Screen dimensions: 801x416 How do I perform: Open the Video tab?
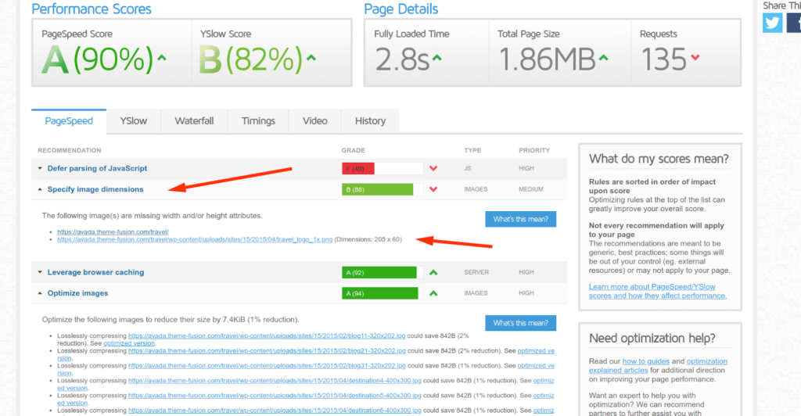pyautogui.click(x=314, y=121)
